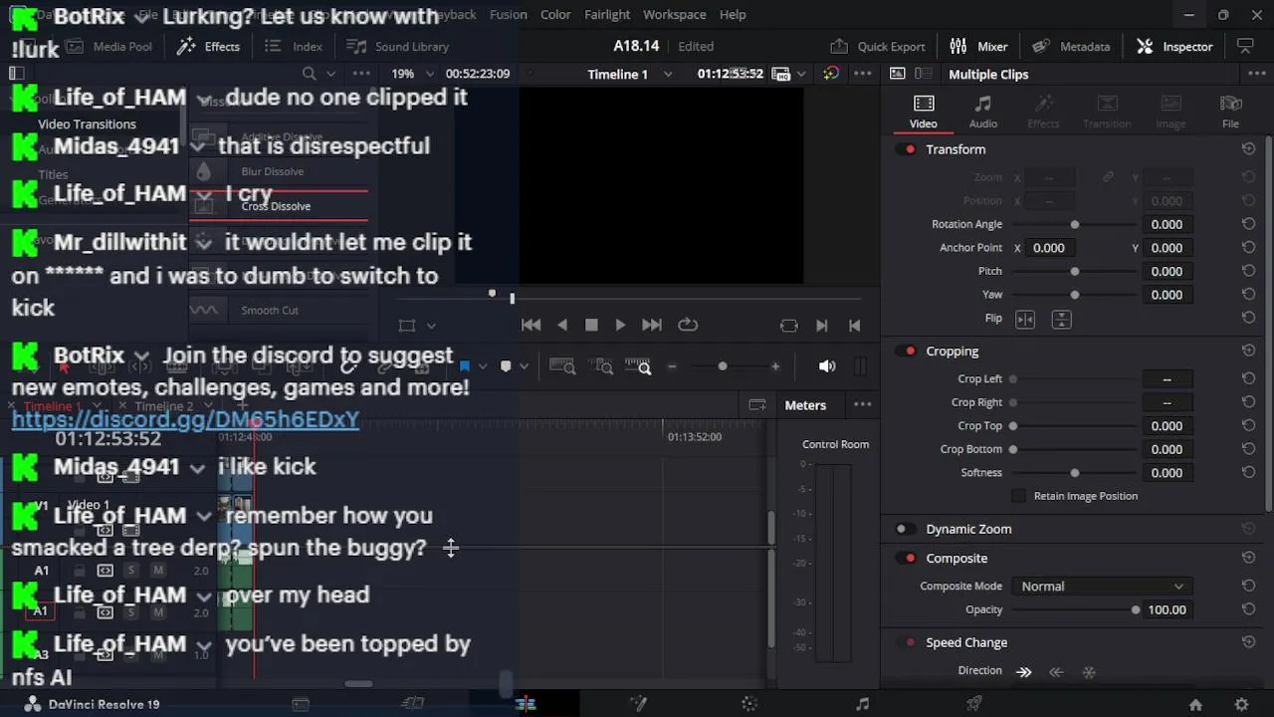This screenshot has width=1274, height=717.
Task: Toggle the bypass color grades icon
Action: (x=831, y=74)
